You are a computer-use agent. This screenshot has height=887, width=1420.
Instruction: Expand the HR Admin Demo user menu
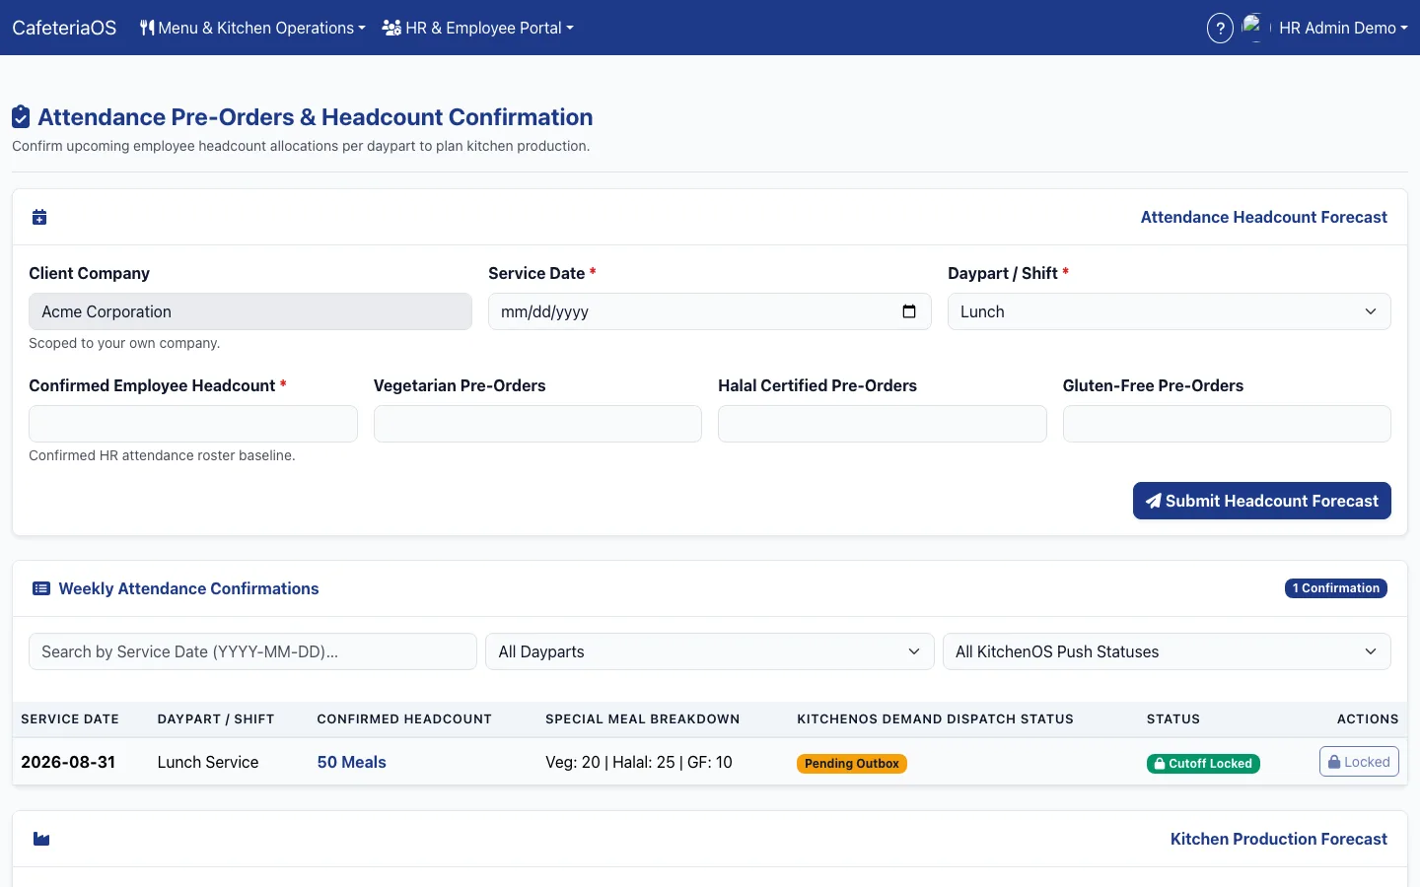click(x=1343, y=28)
